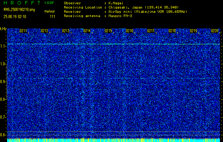Click the Receiving antenna field label
This screenshot has width=223, height=142.
[x=82, y=16]
